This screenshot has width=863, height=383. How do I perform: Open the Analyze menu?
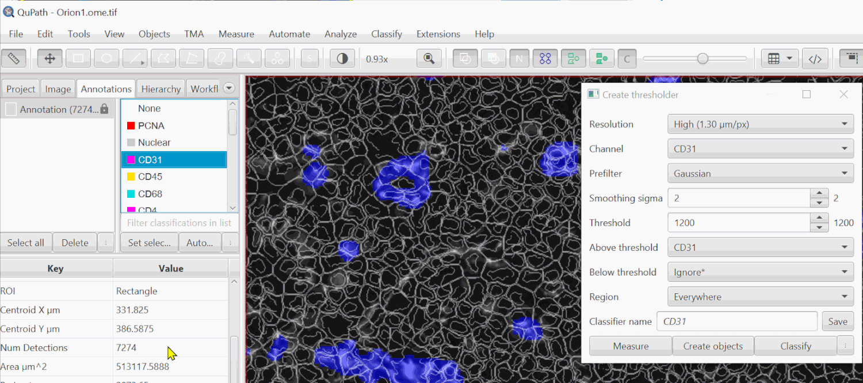point(341,34)
